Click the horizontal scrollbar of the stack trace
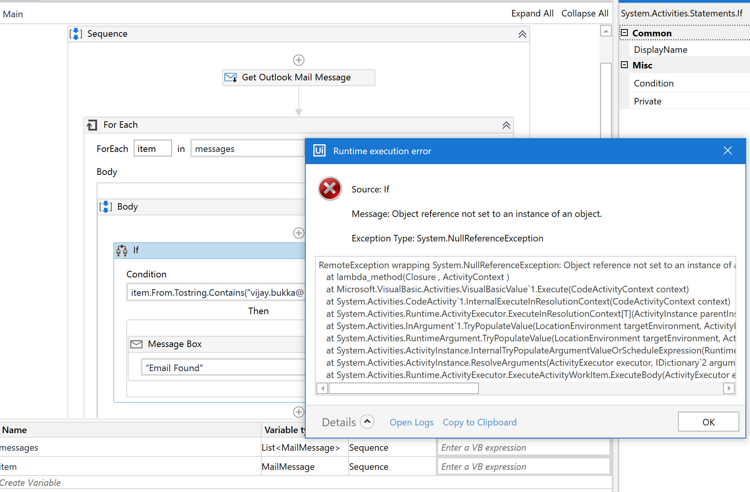Screen dimensions: 750x492 click(x=403, y=389)
